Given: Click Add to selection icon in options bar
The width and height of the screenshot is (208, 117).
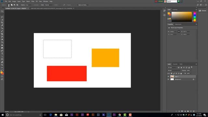Looking at the screenshot, I should click(12, 5).
